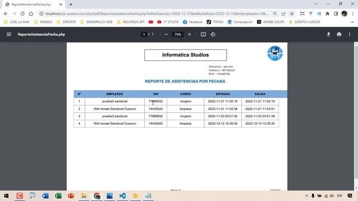This screenshot has width=358, height=201.
Task: Open the notification center icon
Action: 350,196
